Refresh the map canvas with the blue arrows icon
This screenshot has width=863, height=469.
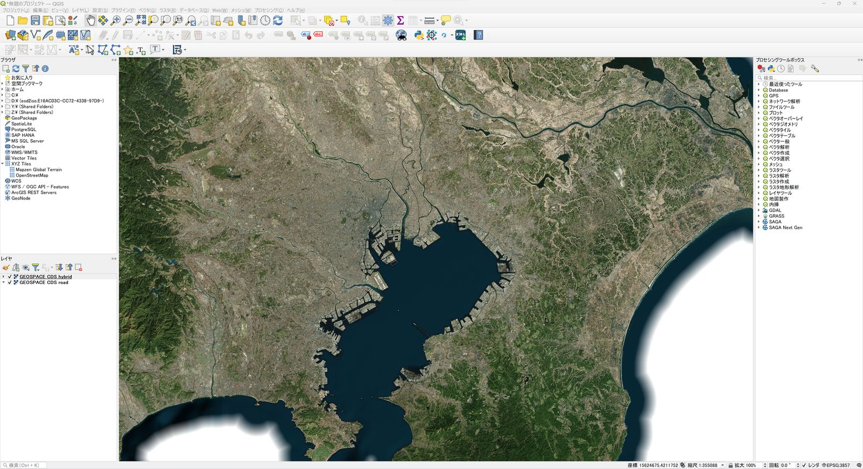278,20
